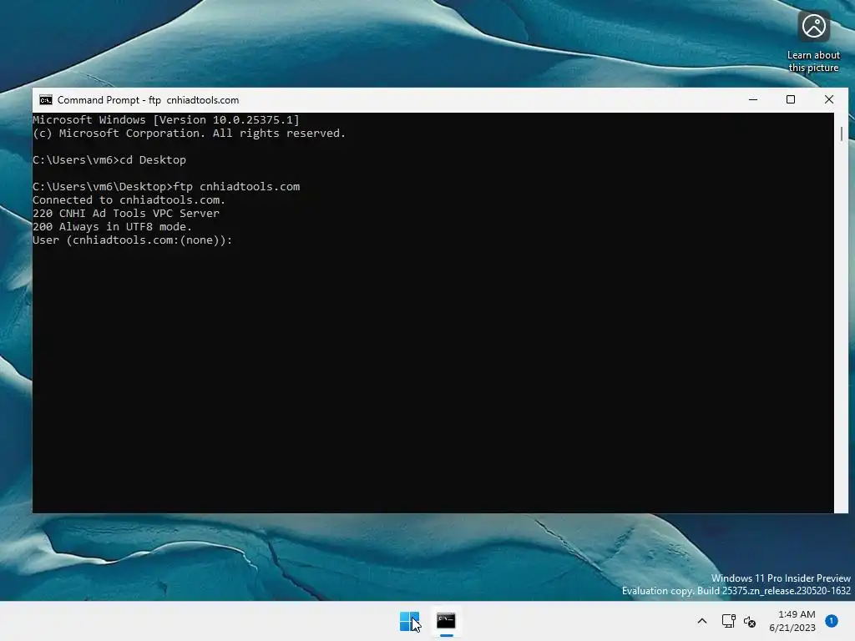855x641 pixels.
Task: Click the Command Prompt vertical scrollbar thumb
Action: pos(842,134)
